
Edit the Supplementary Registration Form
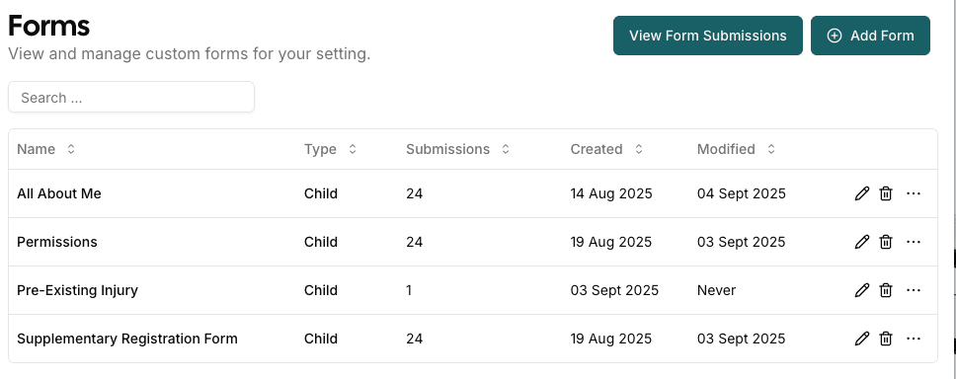pos(861,339)
